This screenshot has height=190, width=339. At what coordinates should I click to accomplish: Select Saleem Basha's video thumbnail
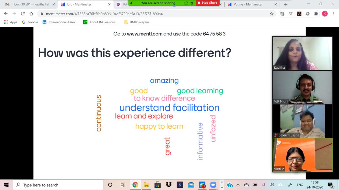tap(303, 121)
